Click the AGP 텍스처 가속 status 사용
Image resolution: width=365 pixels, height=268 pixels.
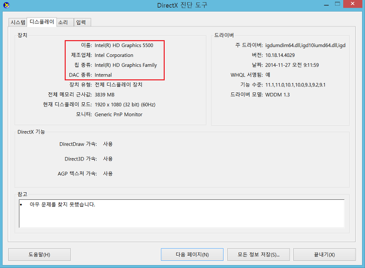[x=108, y=173]
